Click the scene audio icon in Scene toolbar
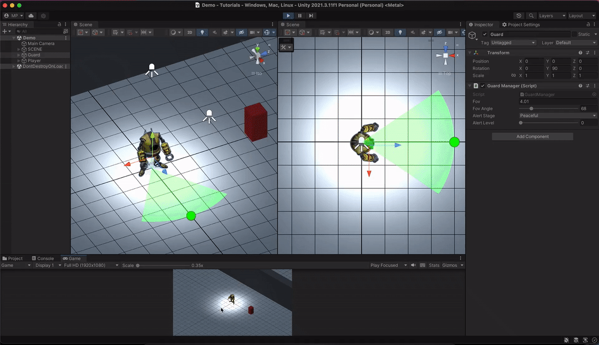Screen dimensions: 599x345 coord(216,32)
